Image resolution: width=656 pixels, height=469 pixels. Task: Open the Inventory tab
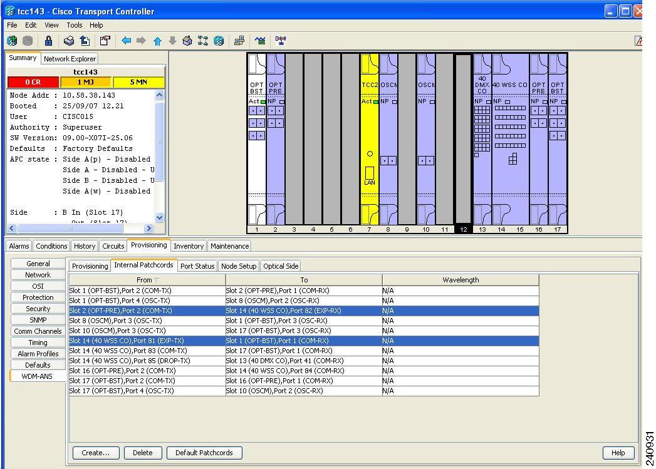(189, 246)
